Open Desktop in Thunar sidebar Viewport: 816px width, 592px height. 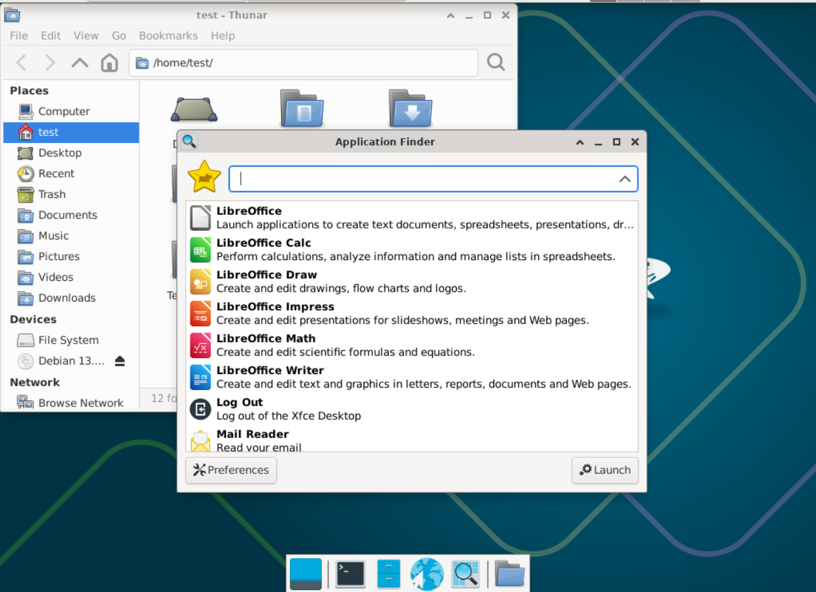[71, 153]
